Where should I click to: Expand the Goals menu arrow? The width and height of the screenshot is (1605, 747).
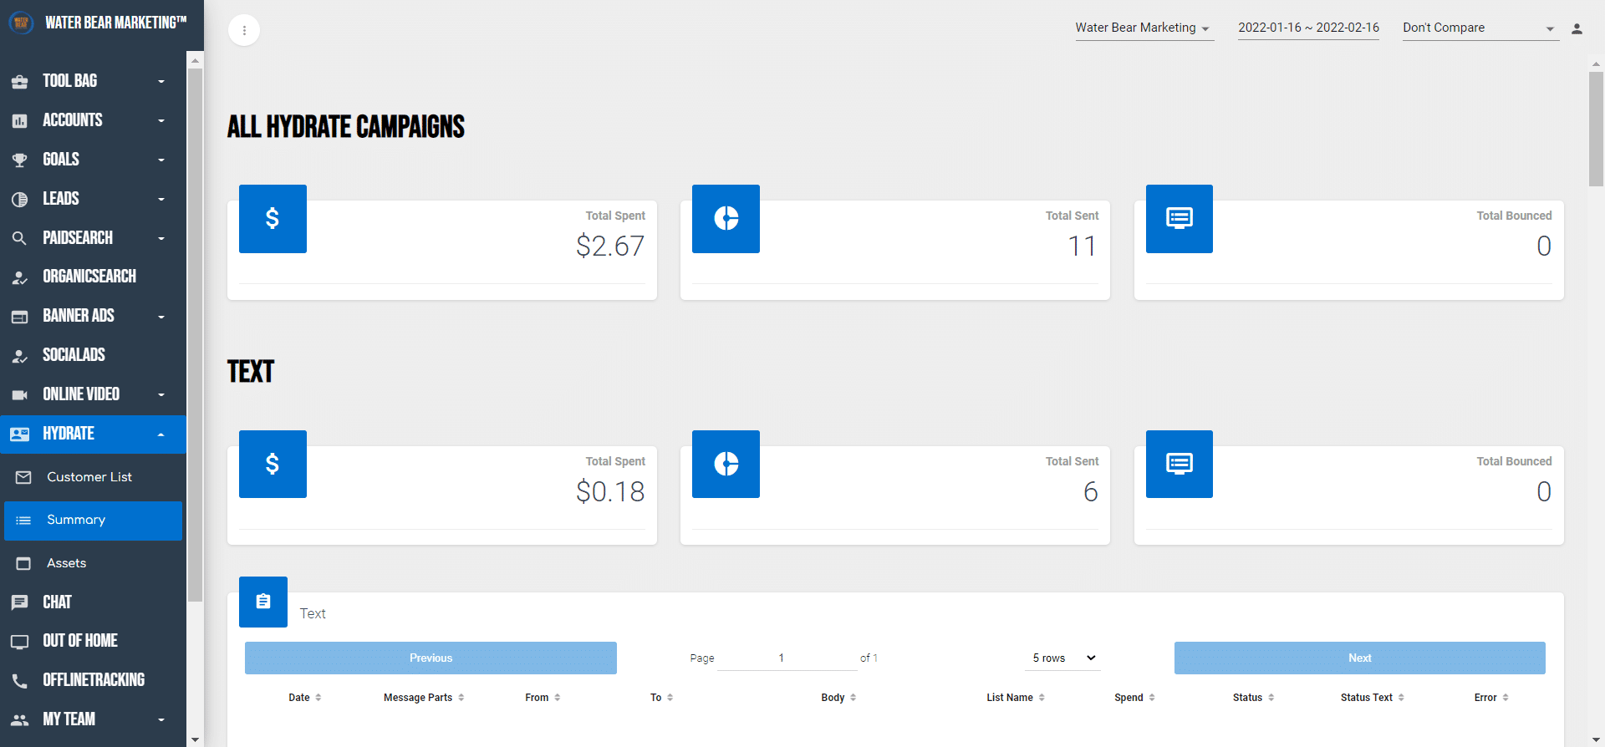pos(161,160)
